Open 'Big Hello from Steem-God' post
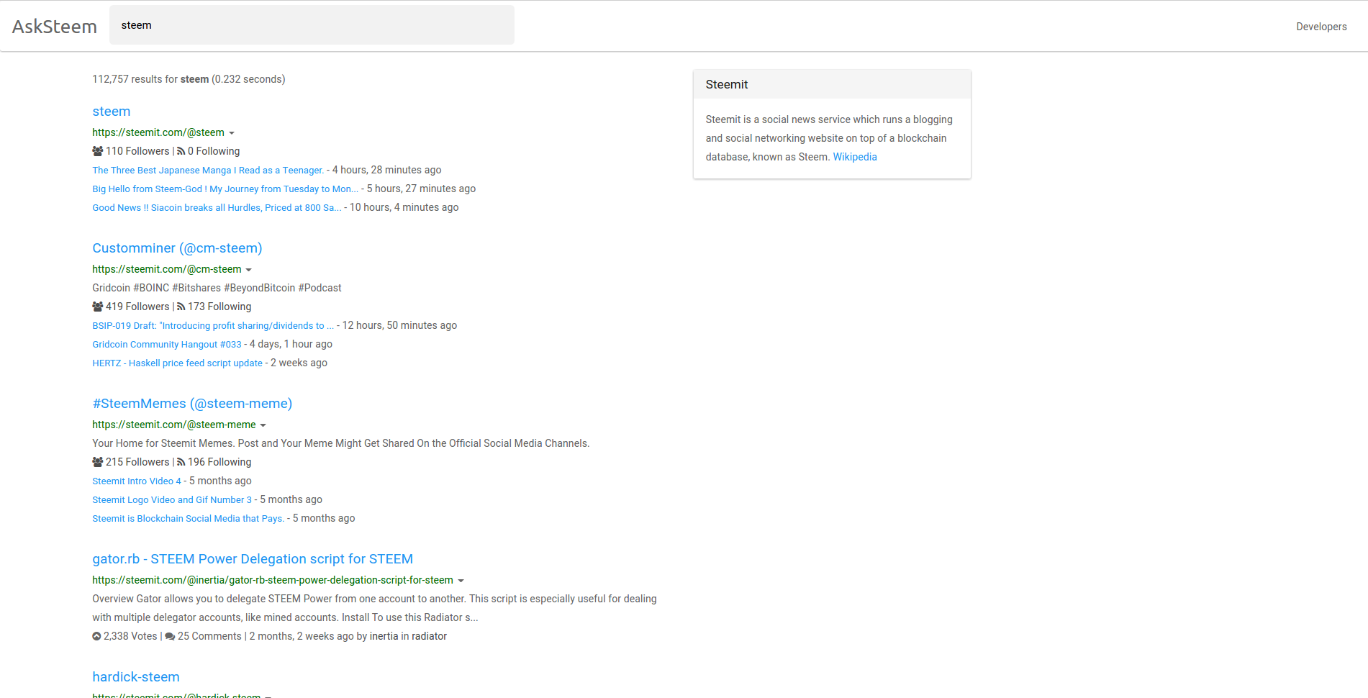Screen dimensions: 1368x698 pyautogui.click(x=225, y=189)
